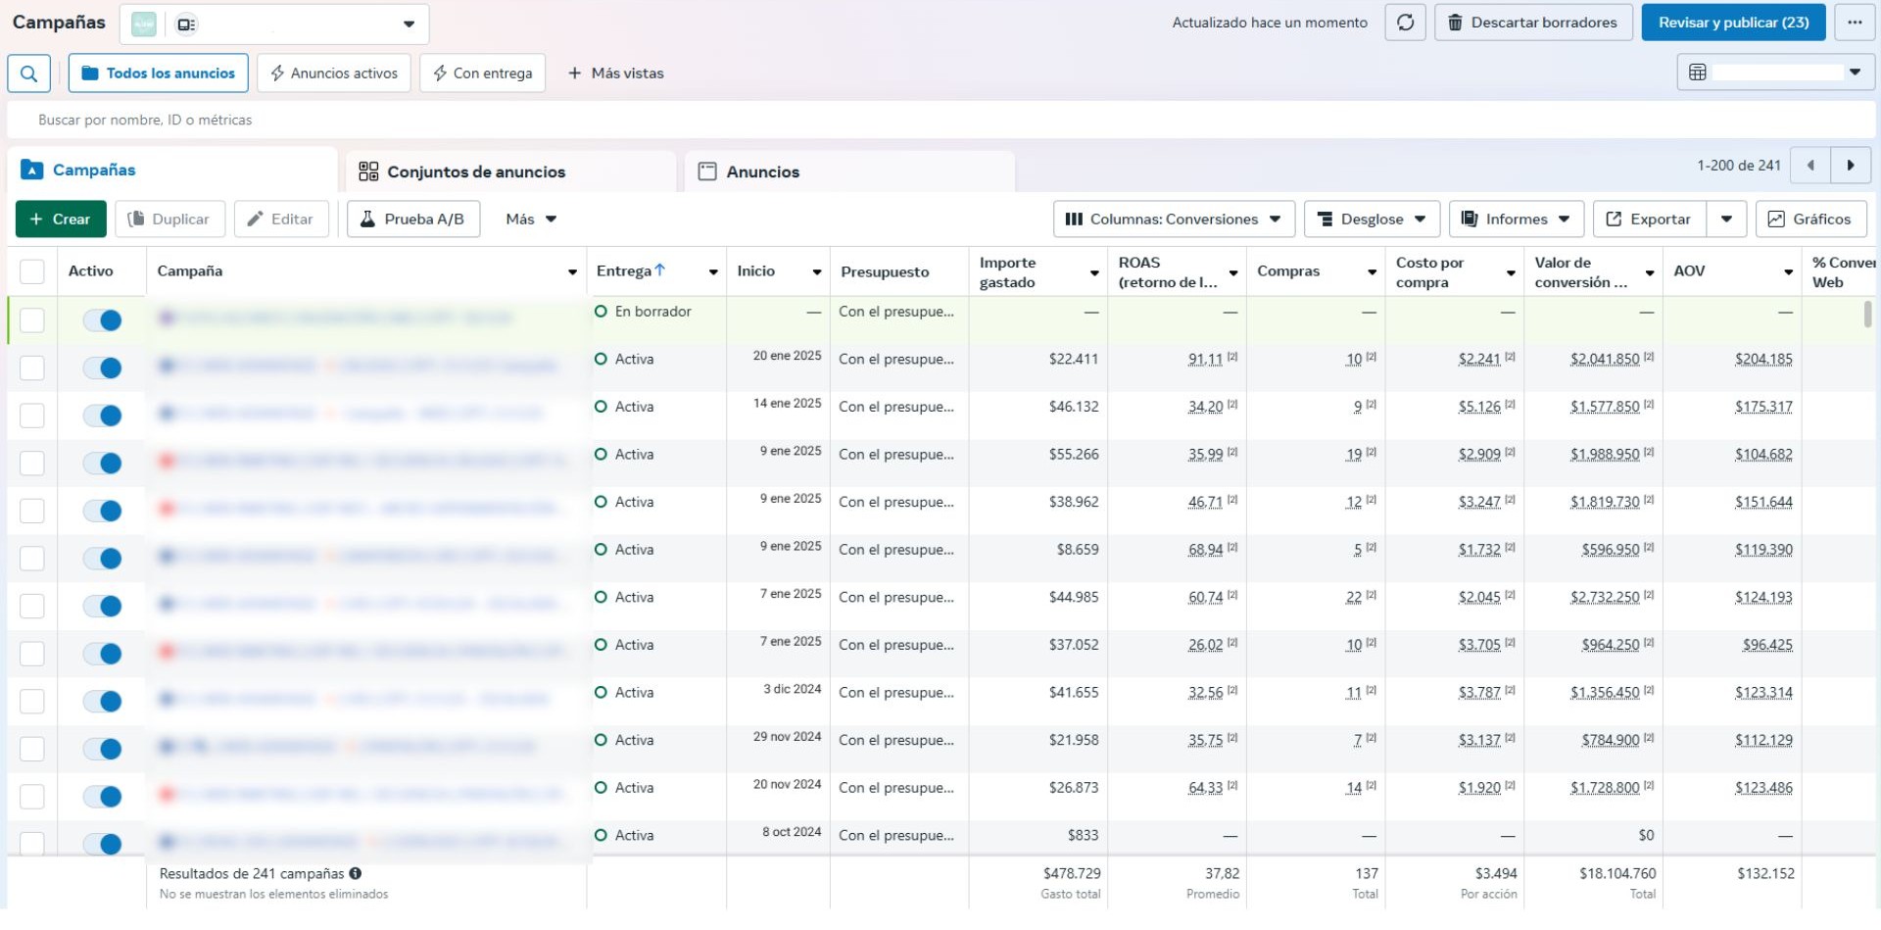
Task: Toggle off the draft campaign switch
Action: [102, 320]
